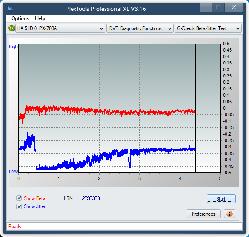
Task: Open the Options menu
Action: coord(20,18)
